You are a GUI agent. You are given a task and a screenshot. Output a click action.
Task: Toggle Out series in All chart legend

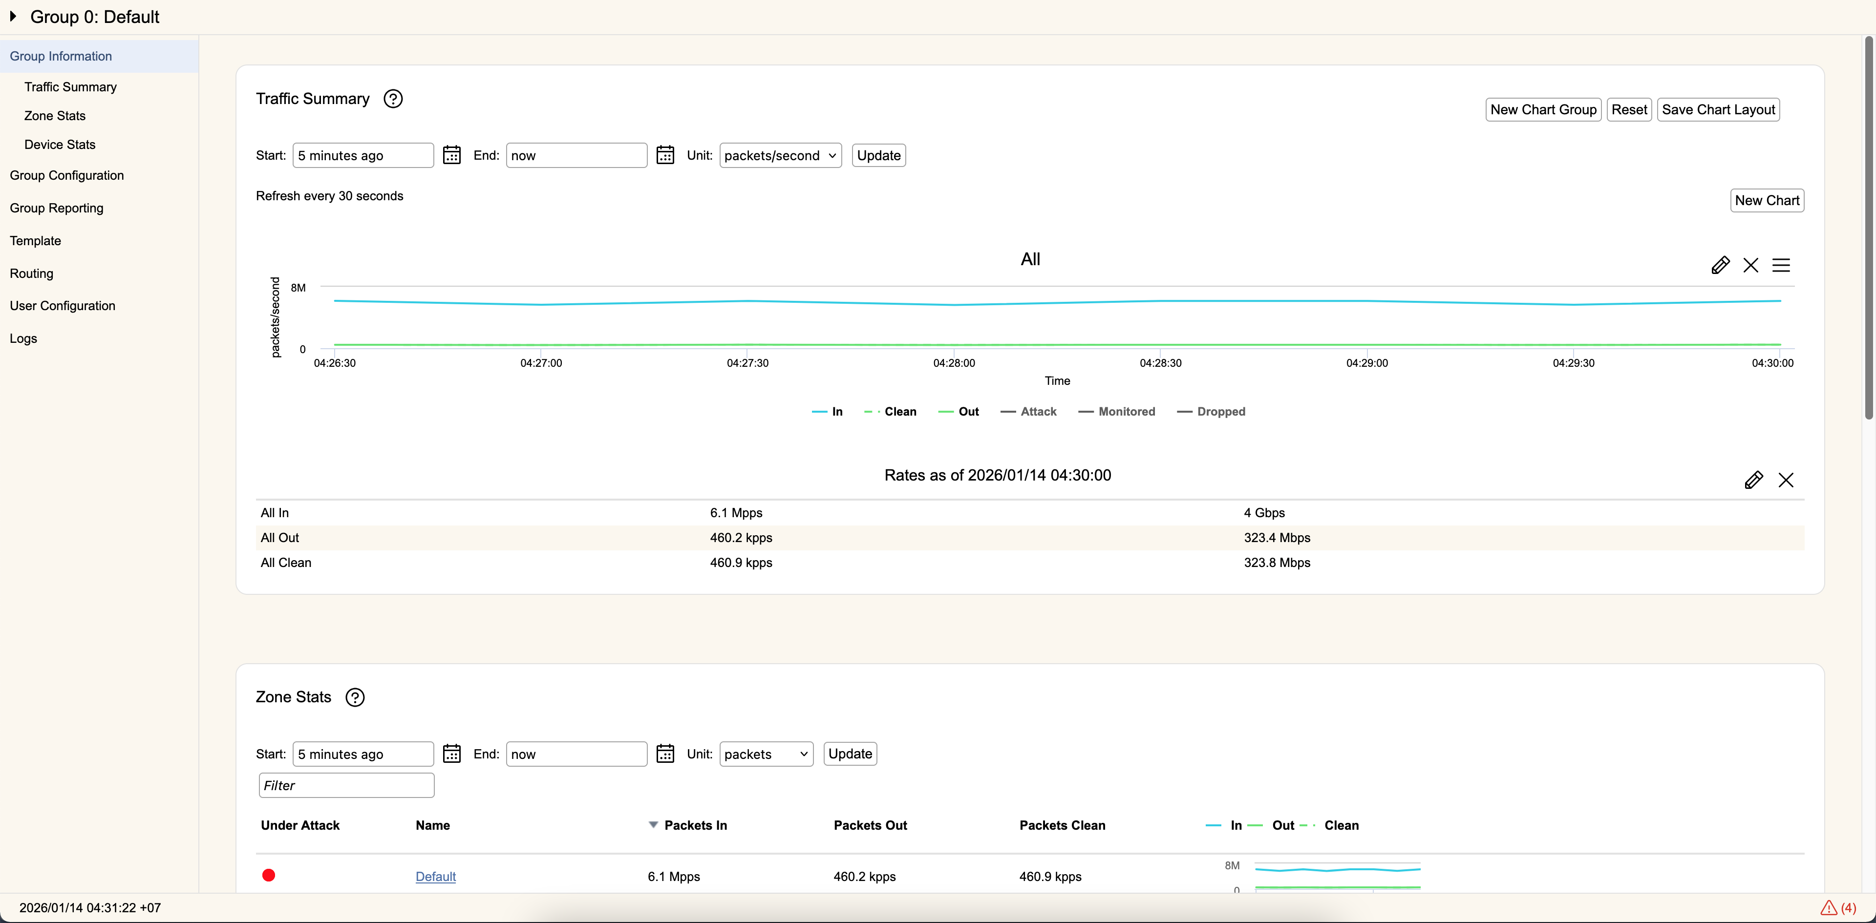click(x=959, y=411)
